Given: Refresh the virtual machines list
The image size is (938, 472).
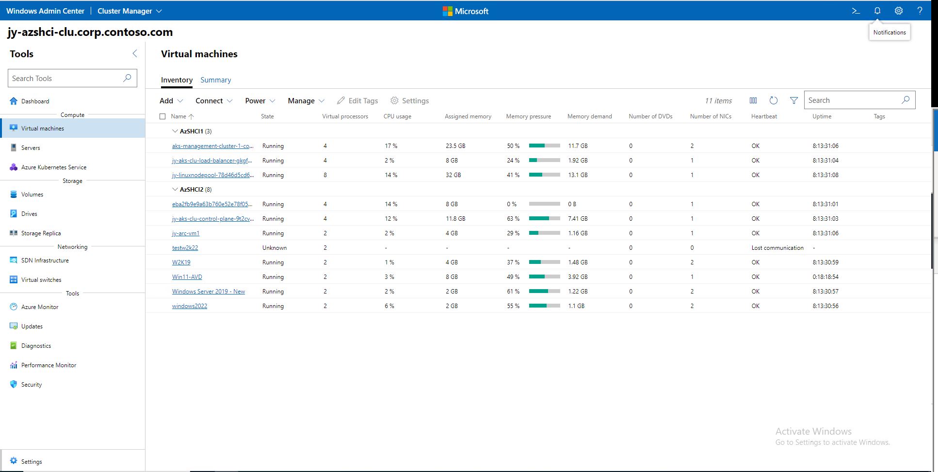Looking at the screenshot, I should pyautogui.click(x=773, y=100).
